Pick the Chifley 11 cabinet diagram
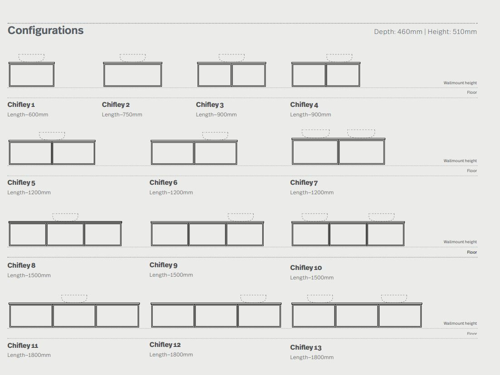 pos(74,316)
